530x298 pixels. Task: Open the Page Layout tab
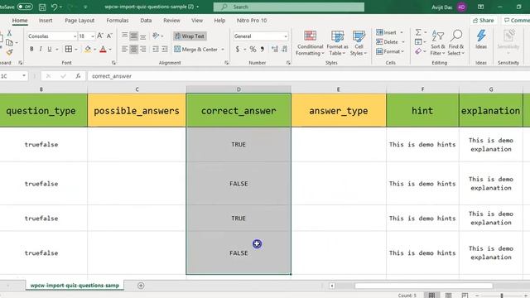click(x=79, y=21)
